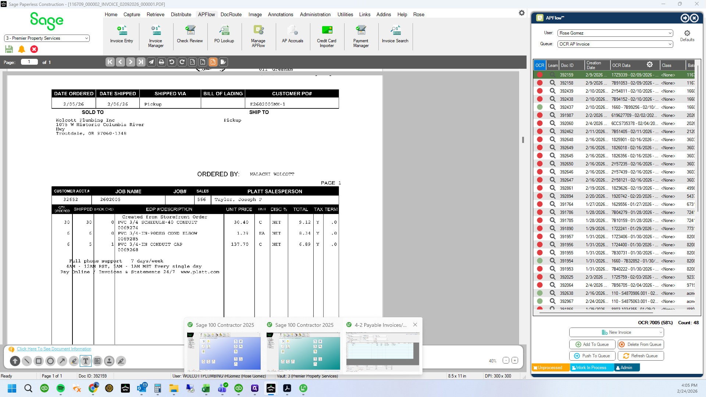The width and height of the screenshot is (706, 397).
Task: Expand the Queue dropdown showing OCR AP Invoice
Action: [615, 44]
